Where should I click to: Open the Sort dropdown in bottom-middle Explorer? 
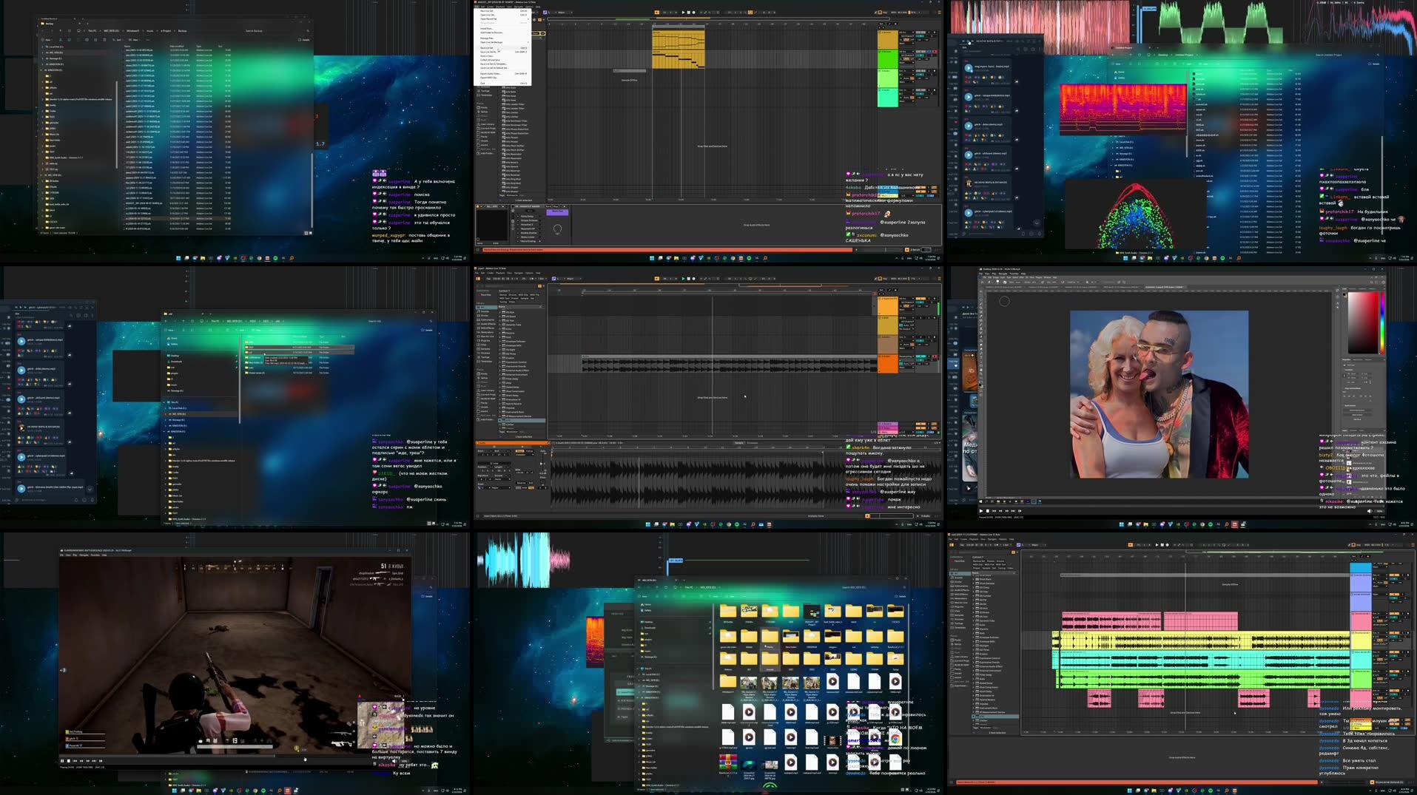[714, 596]
